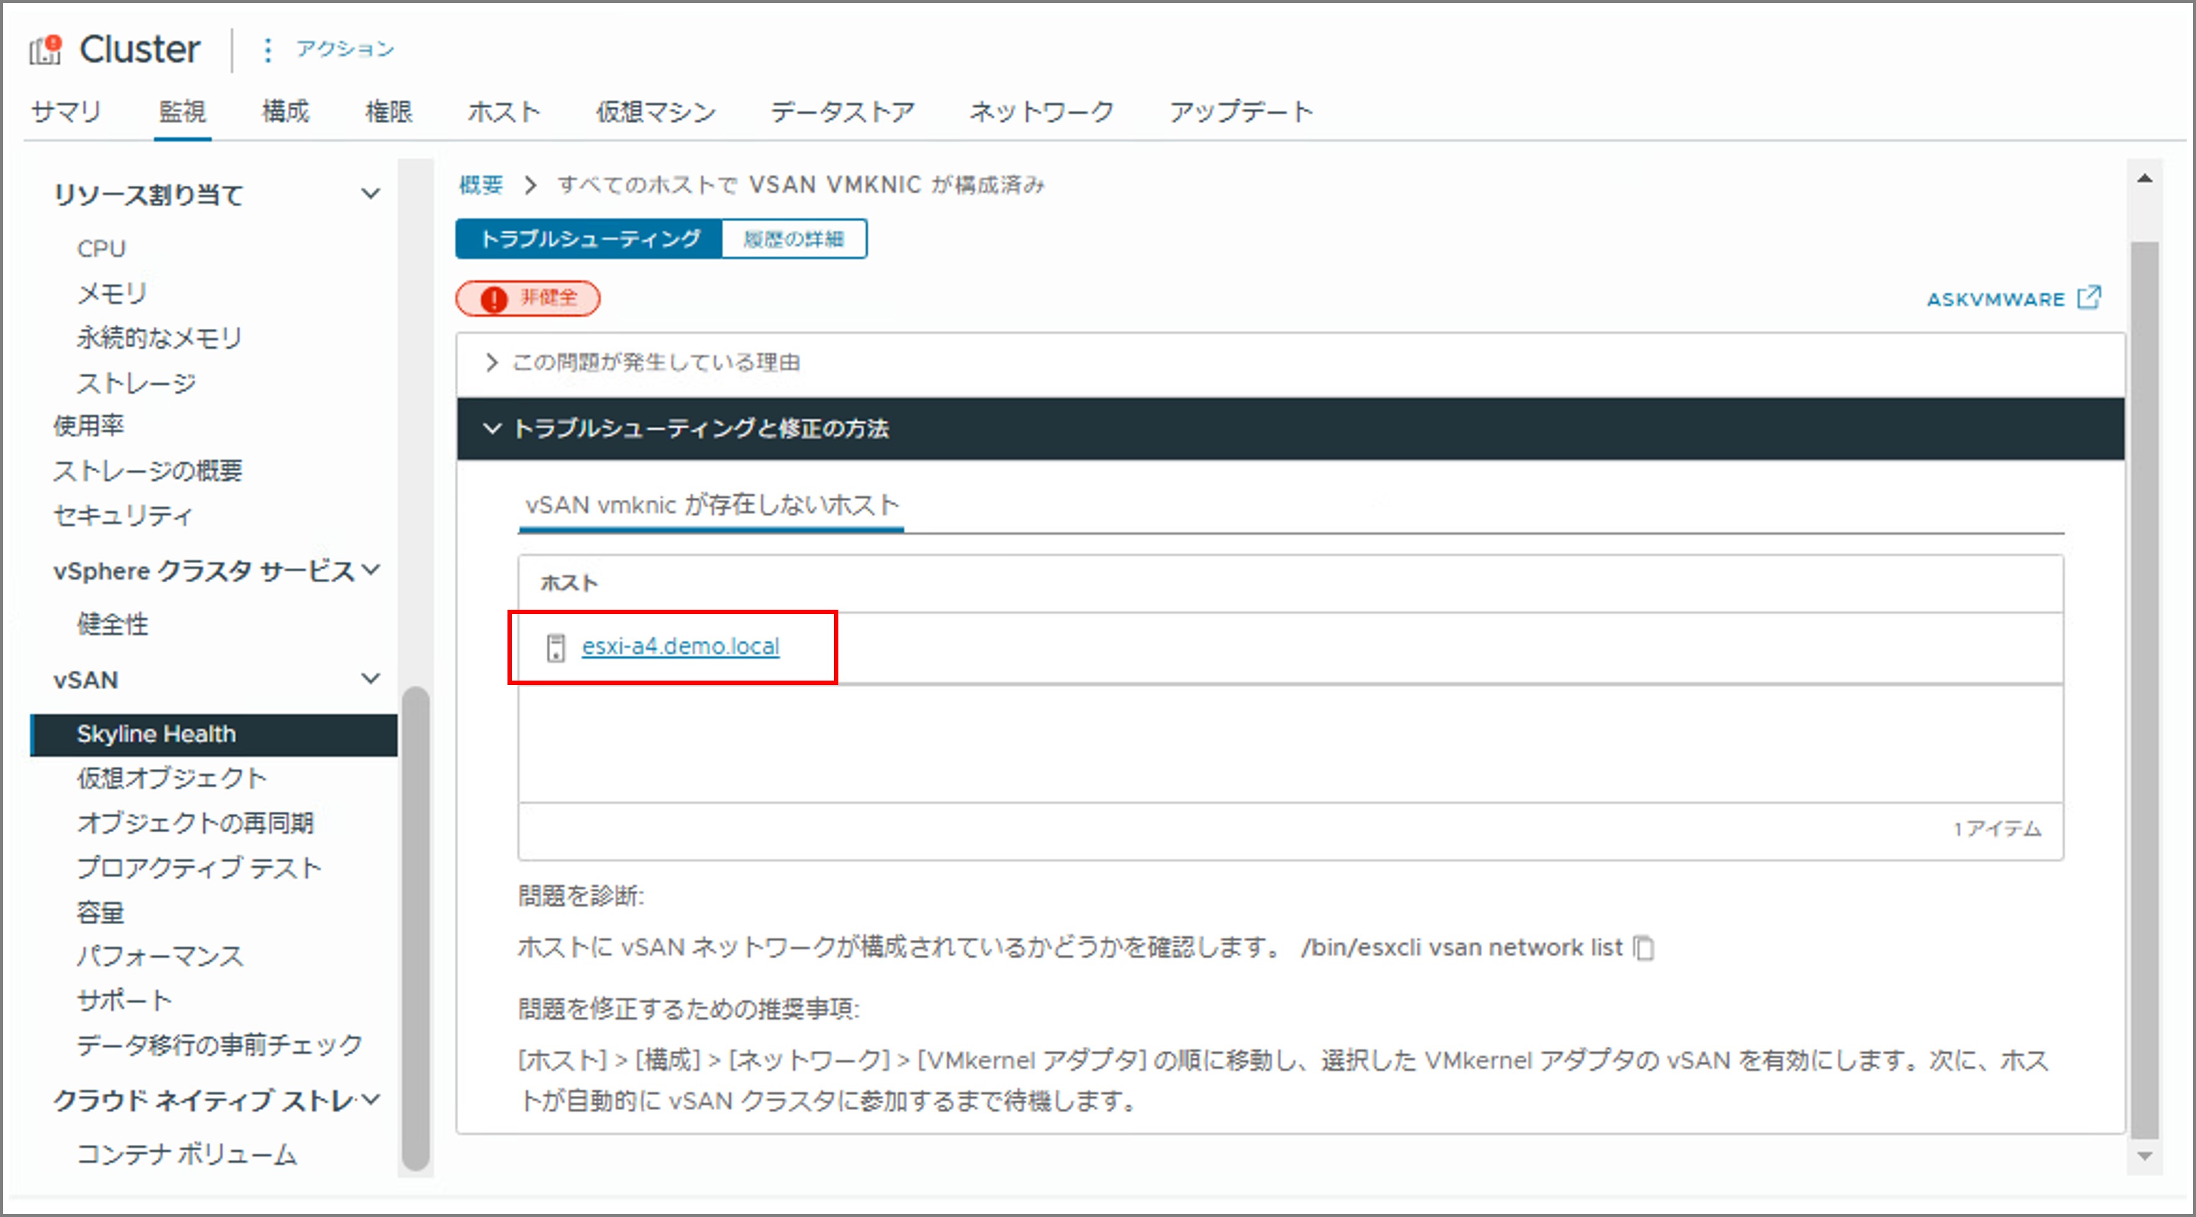The width and height of the screenshot is (2196, 1217).
Task: Click the ASKVMWARE link
Action: coord(1996,299)
